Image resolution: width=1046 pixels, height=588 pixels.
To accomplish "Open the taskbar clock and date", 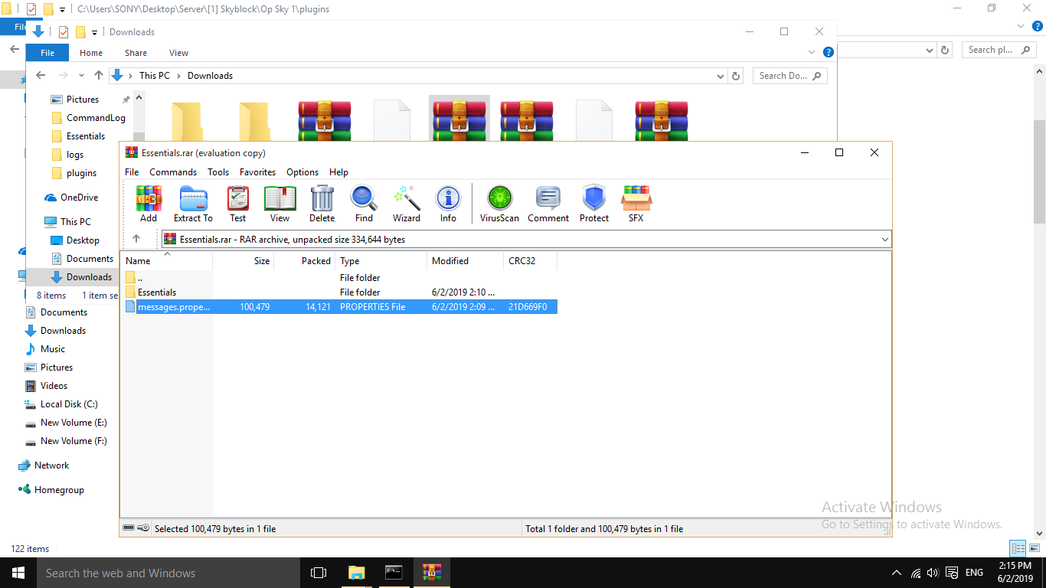I will [1015, 573].
